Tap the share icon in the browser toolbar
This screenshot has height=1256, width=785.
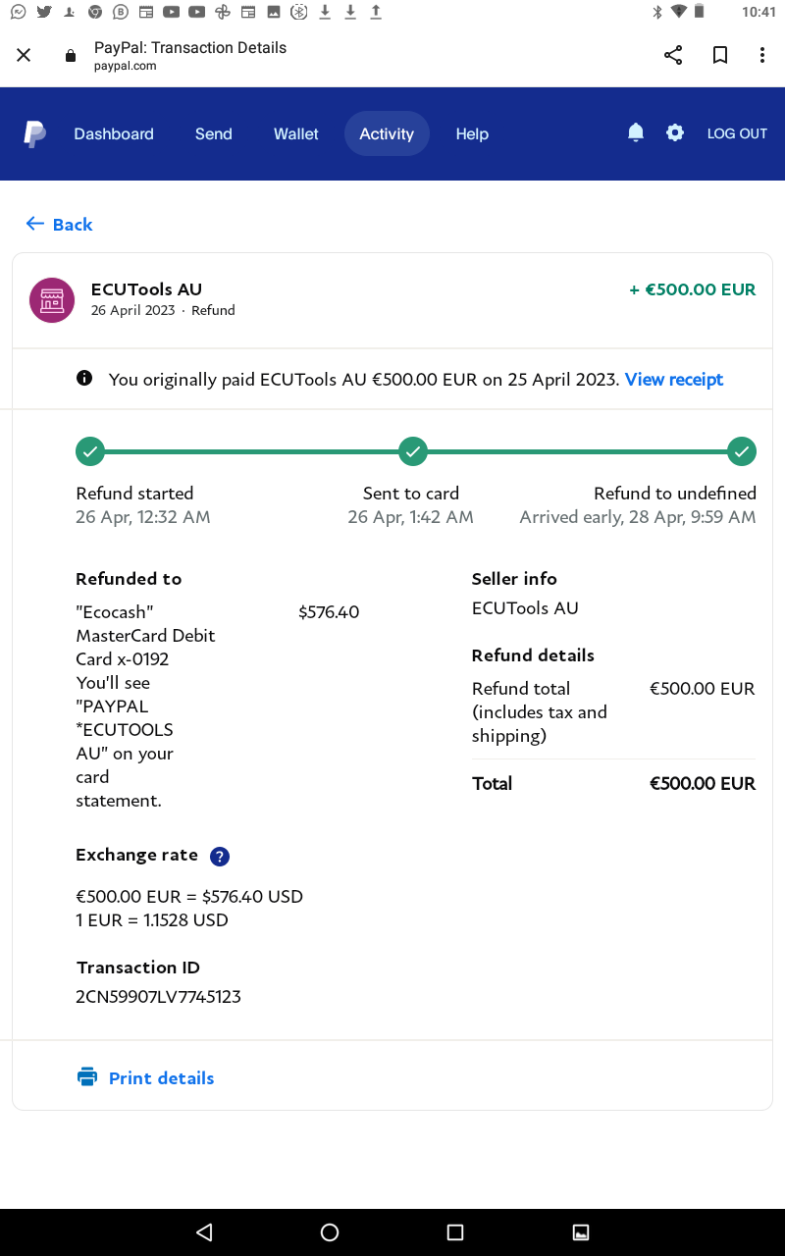click(x=672, y=55)
